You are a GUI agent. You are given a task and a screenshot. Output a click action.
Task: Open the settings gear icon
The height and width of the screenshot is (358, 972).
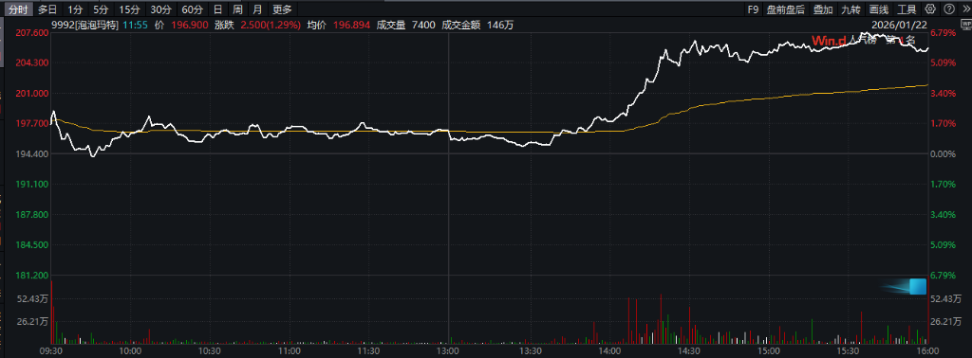pyautogui.click(x=930, y=9)
